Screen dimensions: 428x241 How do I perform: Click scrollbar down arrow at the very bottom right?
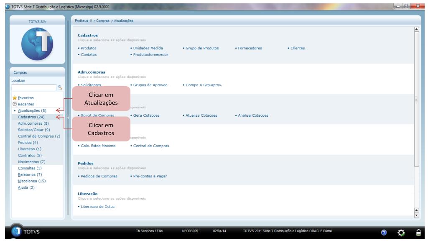tap(417, 215)
